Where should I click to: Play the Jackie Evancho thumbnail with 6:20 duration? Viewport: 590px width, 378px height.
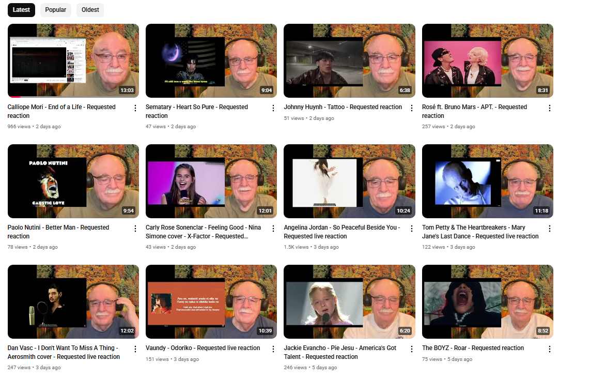coord(350,301)
